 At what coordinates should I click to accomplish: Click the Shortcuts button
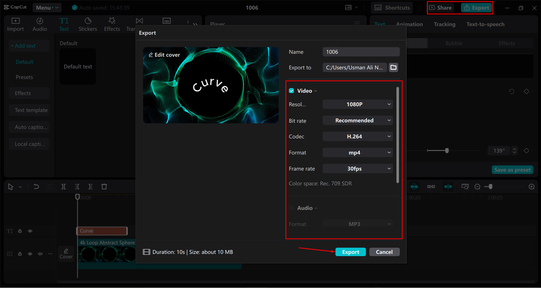point(392,8)
